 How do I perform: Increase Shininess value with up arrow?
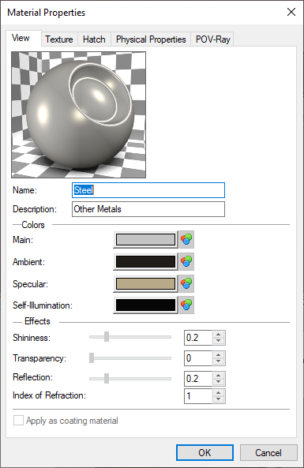click(x=219, y=335)
